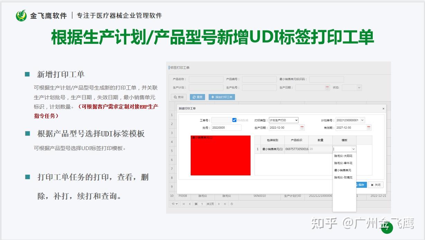The height and width of the screenshot is (240, 425).
Task: Open the 打印类型 dropdown
Action: (284, 120)
